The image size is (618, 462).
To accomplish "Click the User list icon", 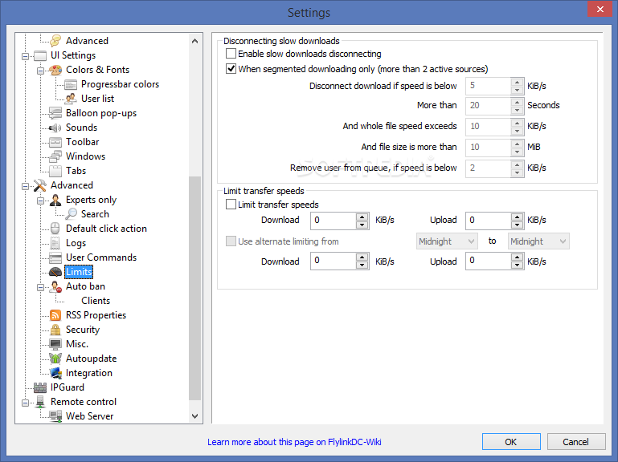I will coord(71,99).
